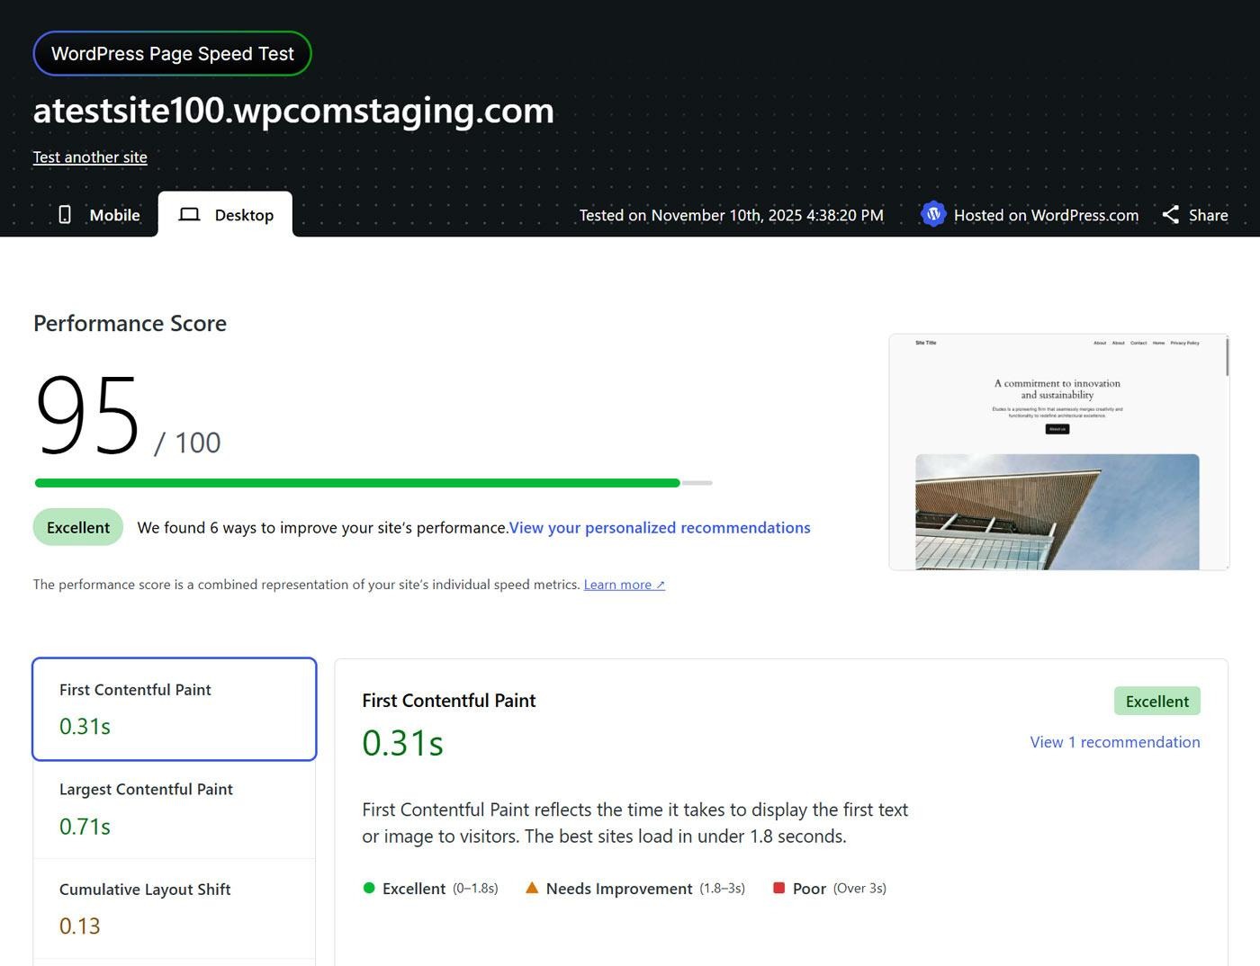Image resolution: width=1260 pixels, height=966 pixels.
Task: View your personalized recommendations
Action: pyautogui.click(x=660, y=527)
